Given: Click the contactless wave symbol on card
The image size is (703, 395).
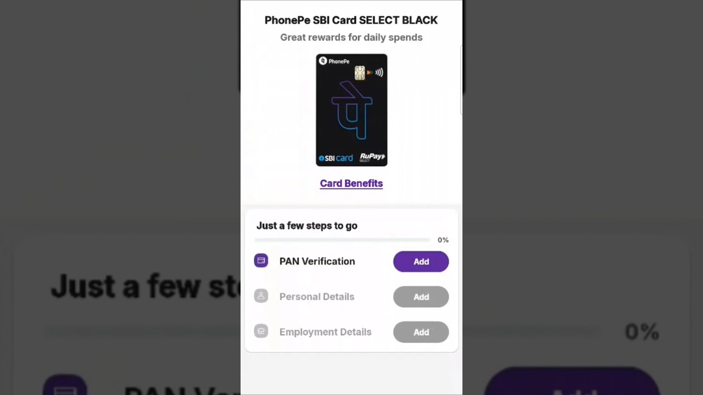Looking at the screenshot, I should [379, 72].
